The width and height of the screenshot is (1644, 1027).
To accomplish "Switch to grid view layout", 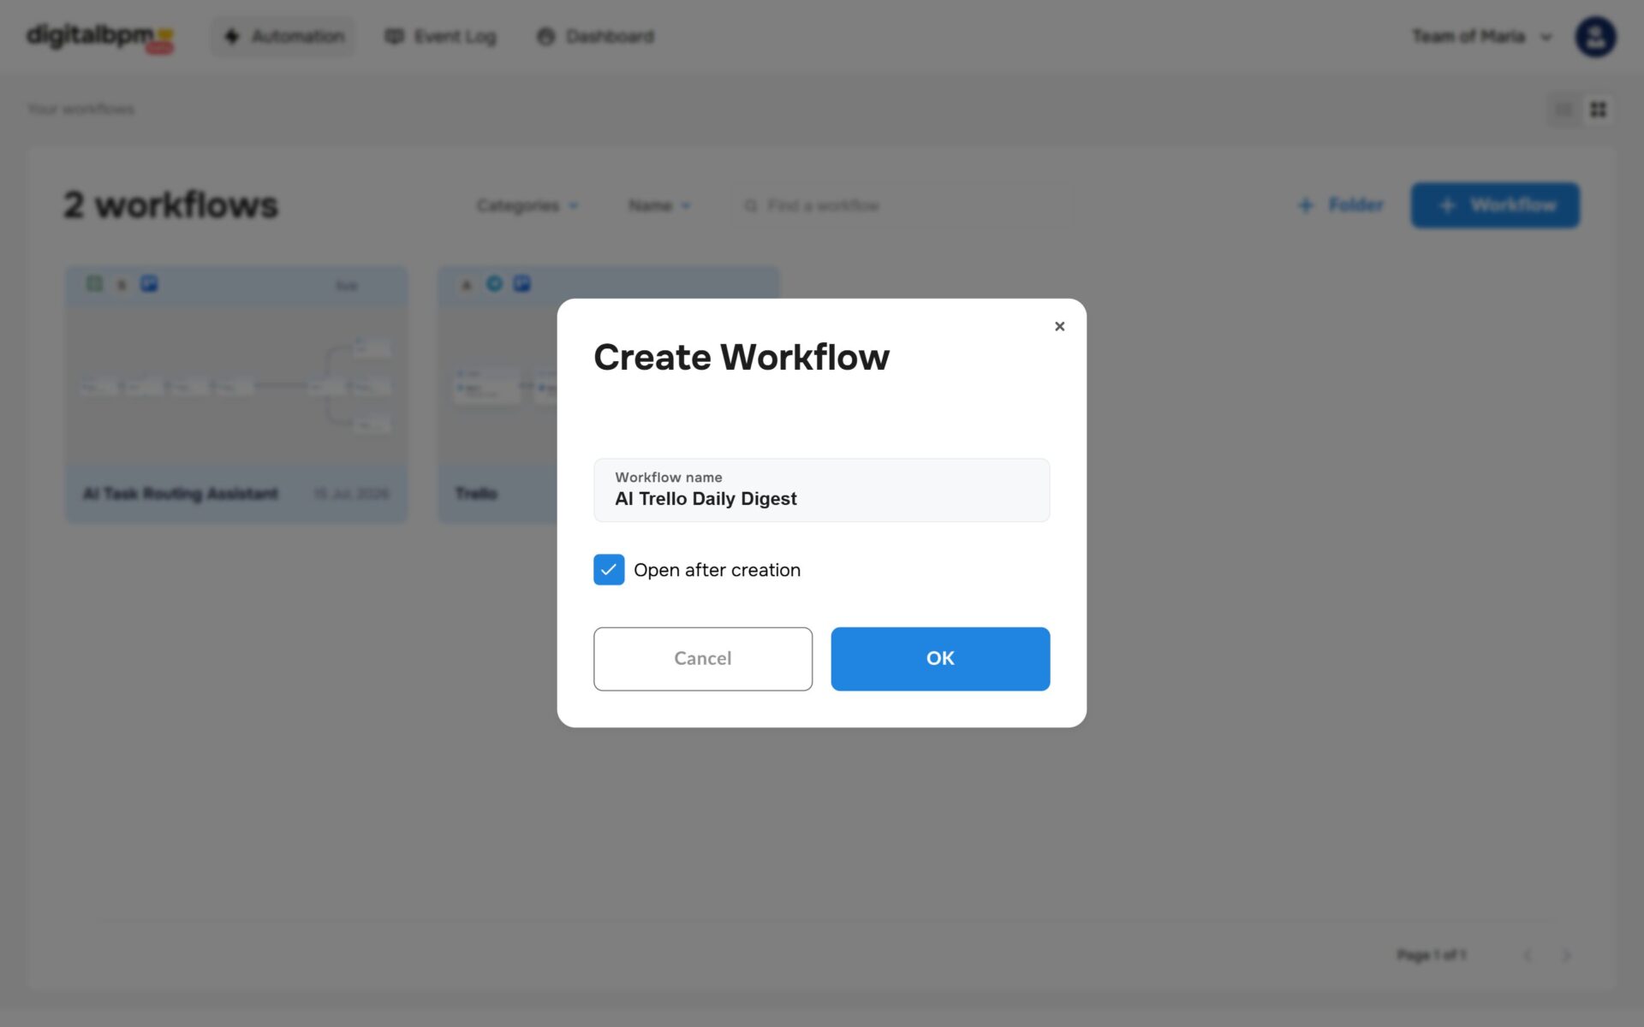I will pos(1598,110).
